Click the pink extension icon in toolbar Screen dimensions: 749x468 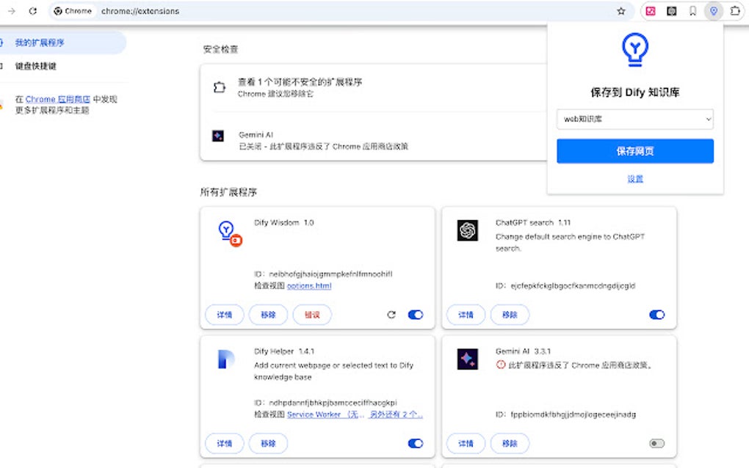[649, 11]
